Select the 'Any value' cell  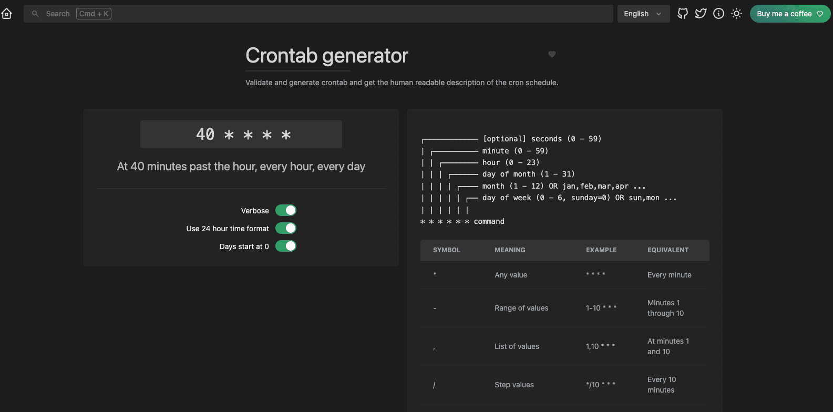(x=511, y=275)
